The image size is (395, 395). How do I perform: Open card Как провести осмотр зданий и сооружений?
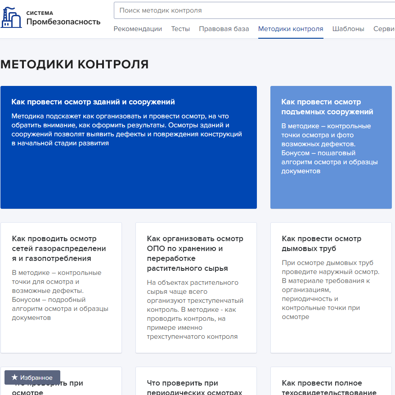coord(129,148)
